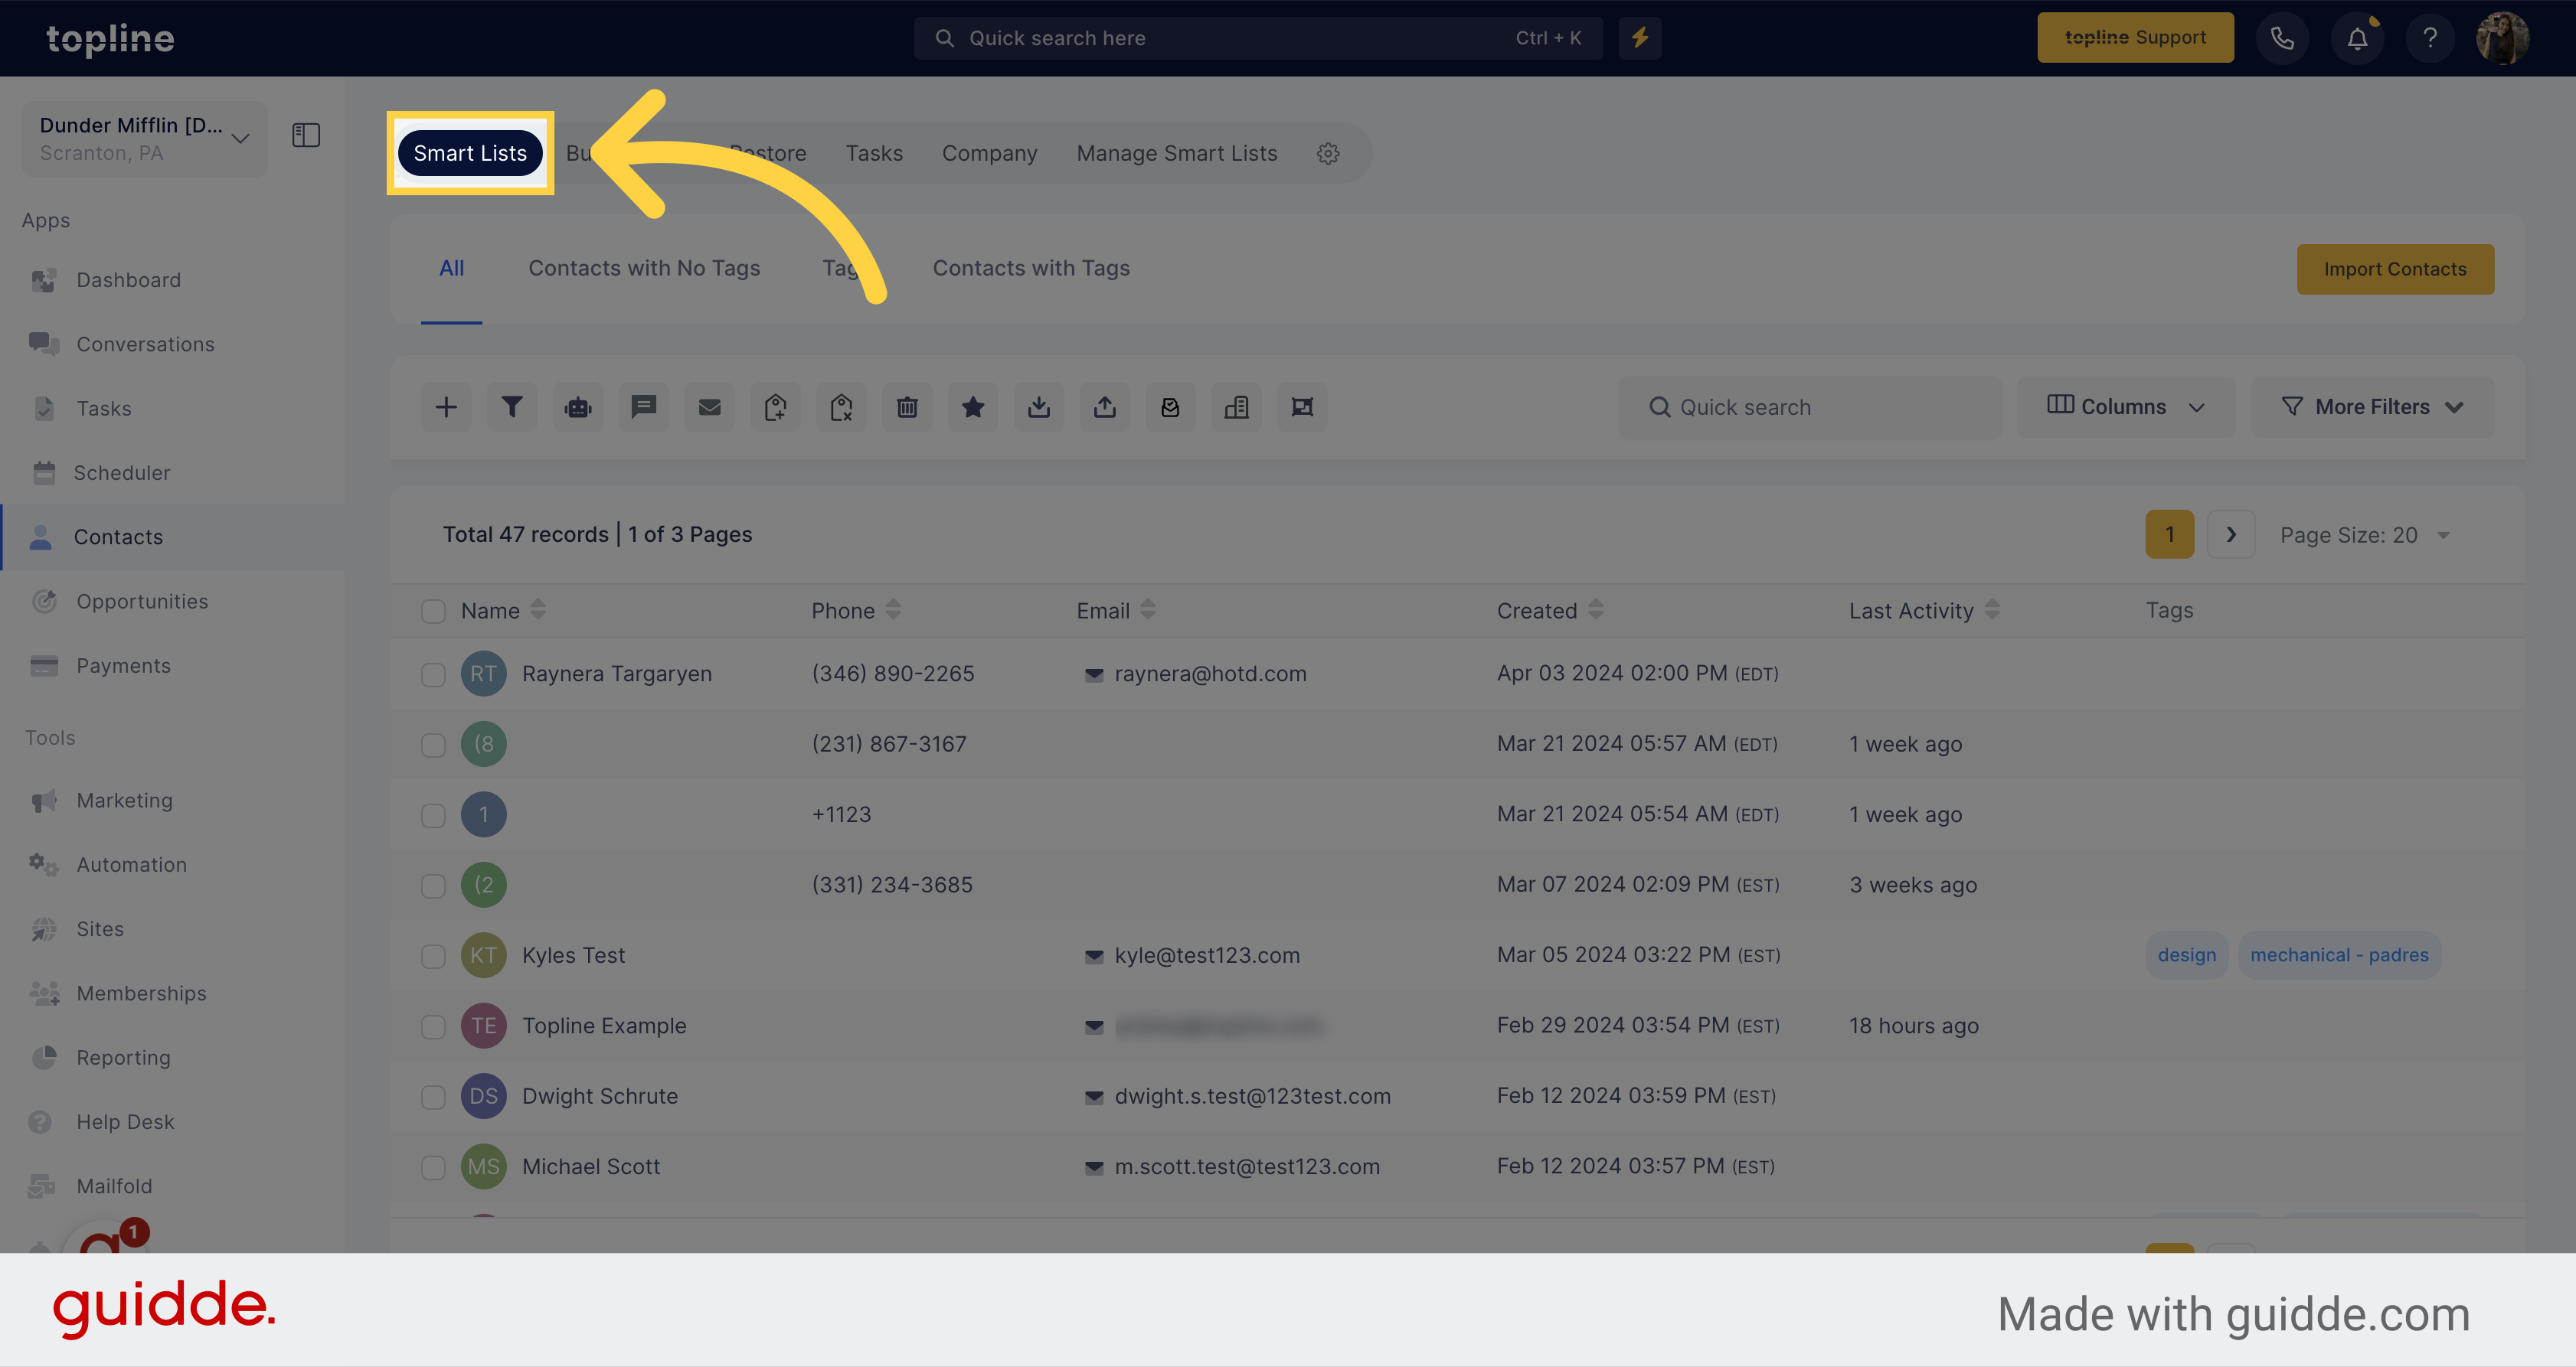Switch to the Contacts with No Tags tab

click(x=644, y=267)
